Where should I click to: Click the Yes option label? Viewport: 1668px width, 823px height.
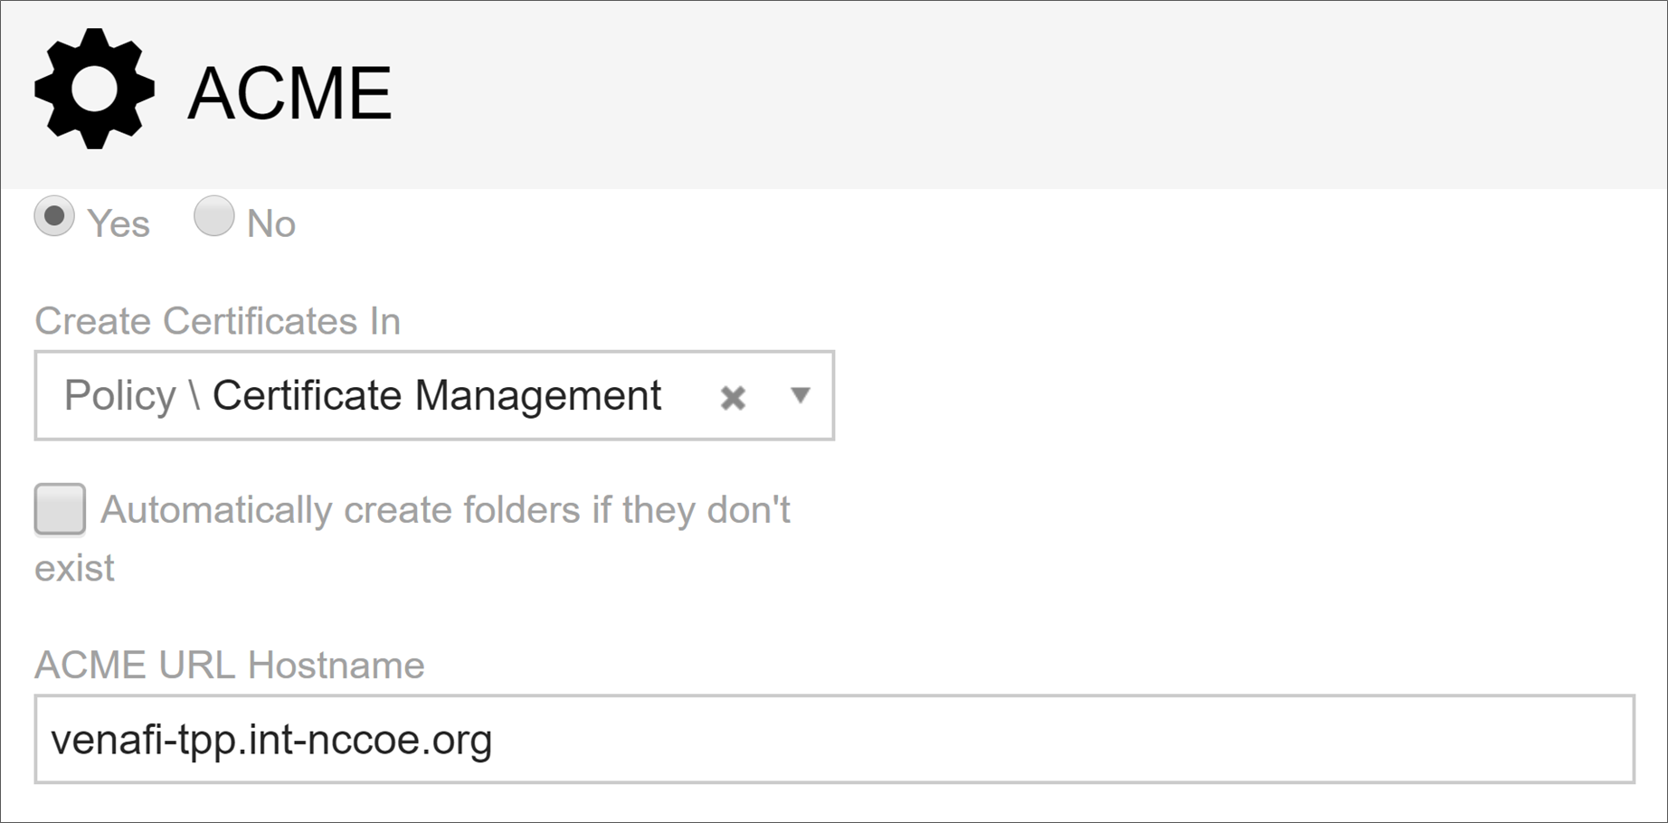pos(118,223)
